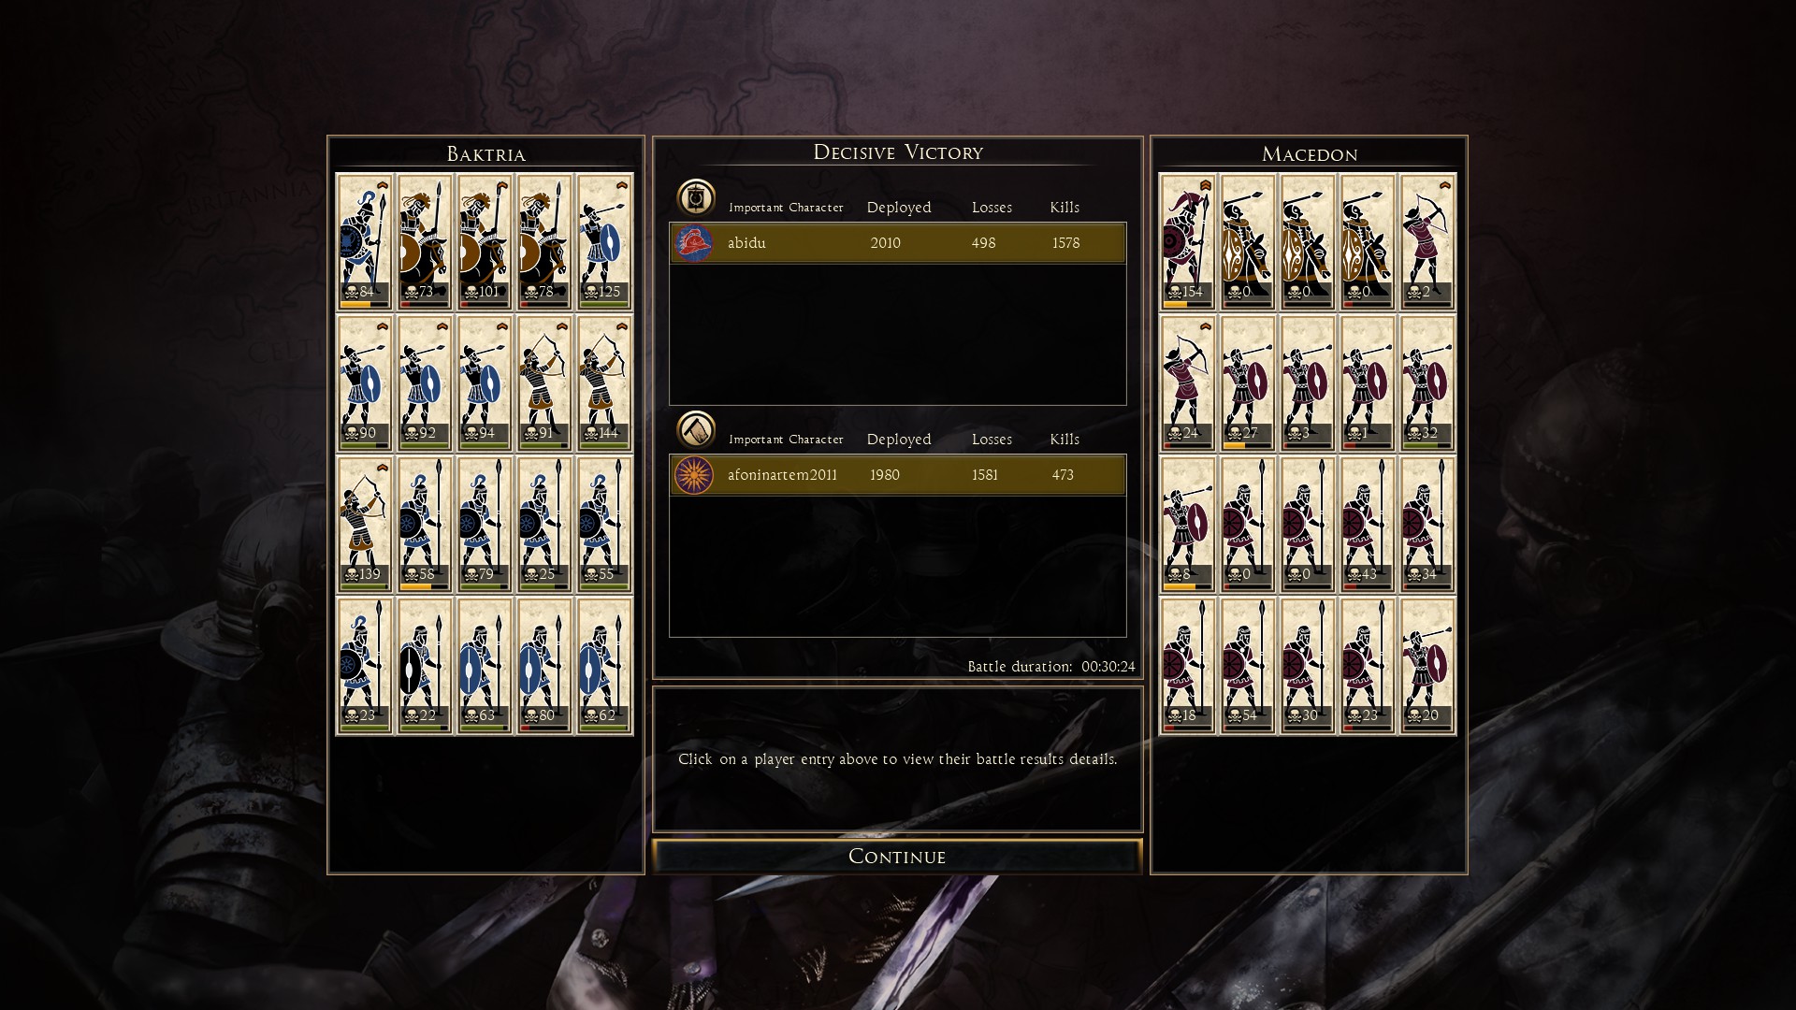
Task: Select Baktria slinger unit card with 125 kills
Action: tap(604, 241)
